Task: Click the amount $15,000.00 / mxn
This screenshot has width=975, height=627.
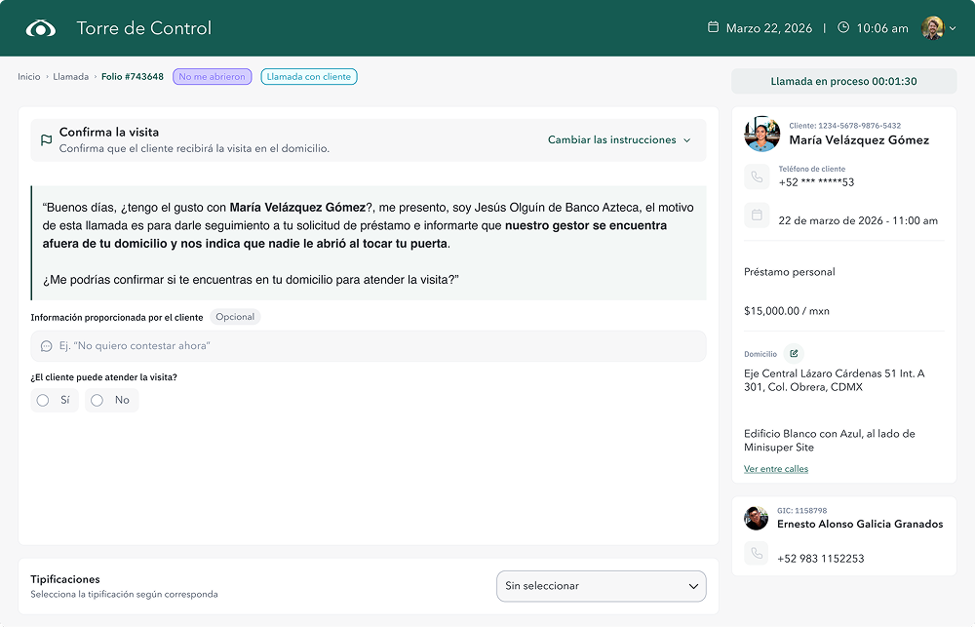Action: (x=787, y=311)
